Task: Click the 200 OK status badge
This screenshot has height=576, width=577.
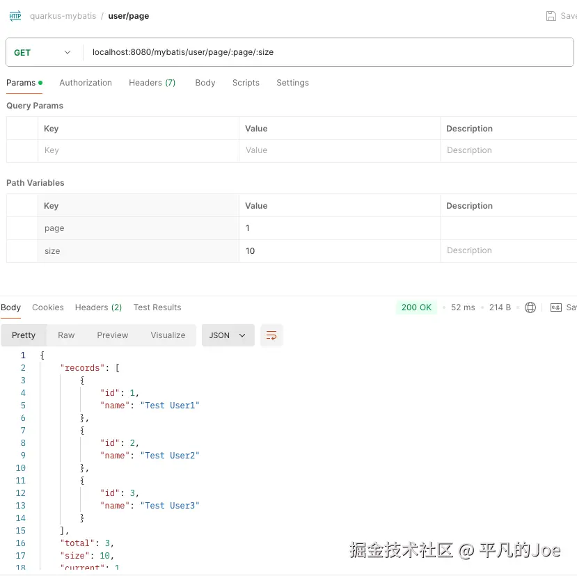Action: 416,307
